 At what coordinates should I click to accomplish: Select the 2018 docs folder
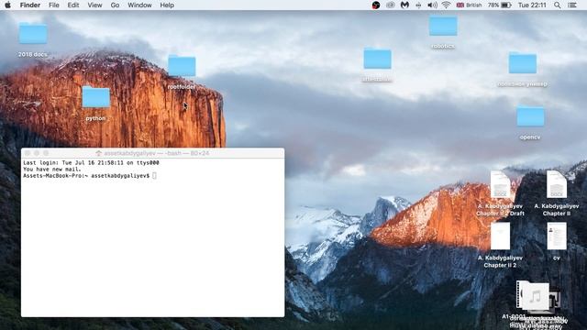click(x=33, y=34)
